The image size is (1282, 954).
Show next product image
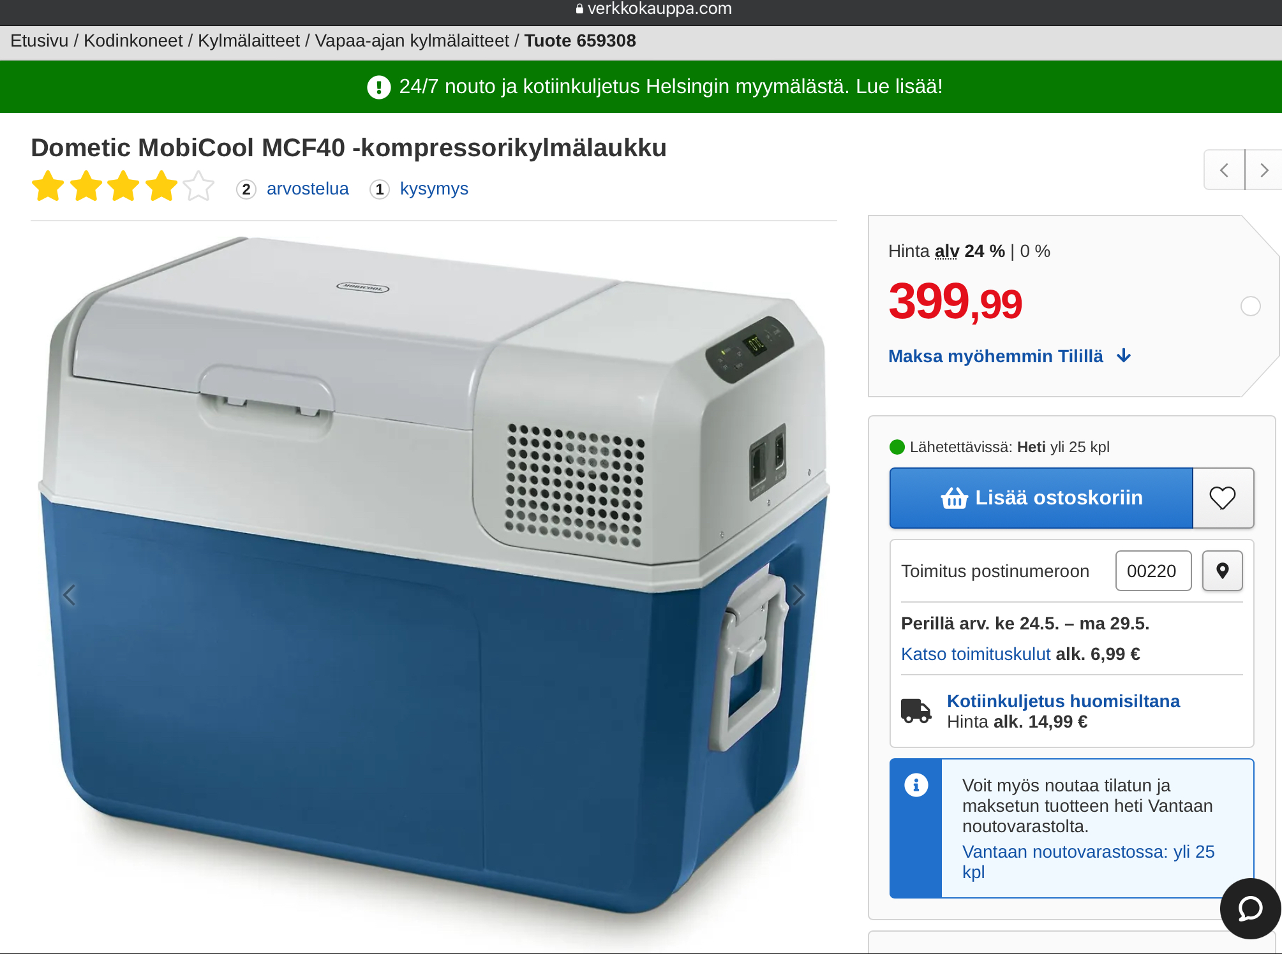coord(798,595)
